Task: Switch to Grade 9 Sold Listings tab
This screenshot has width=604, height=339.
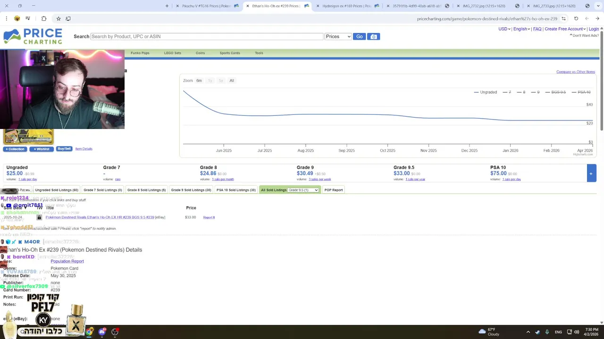Action: point(191,190)
